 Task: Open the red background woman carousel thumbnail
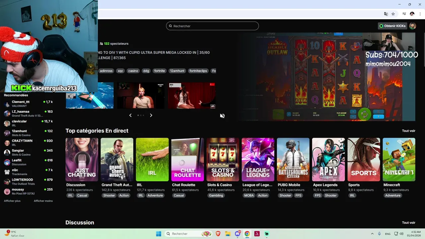[192, 96]
